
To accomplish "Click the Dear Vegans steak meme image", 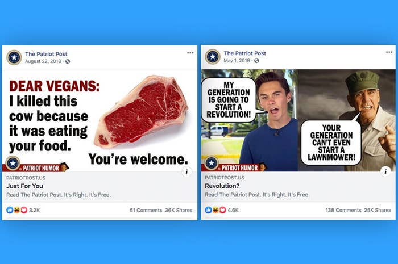I will coord(100,121).
